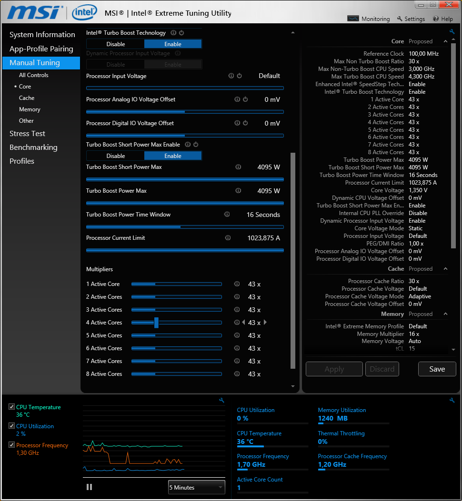The height and width of the screenshot is (501, 462).
Task: Click reset icon for Processor Digital IO Voltage Offset
Action: [x=245, y=123]
